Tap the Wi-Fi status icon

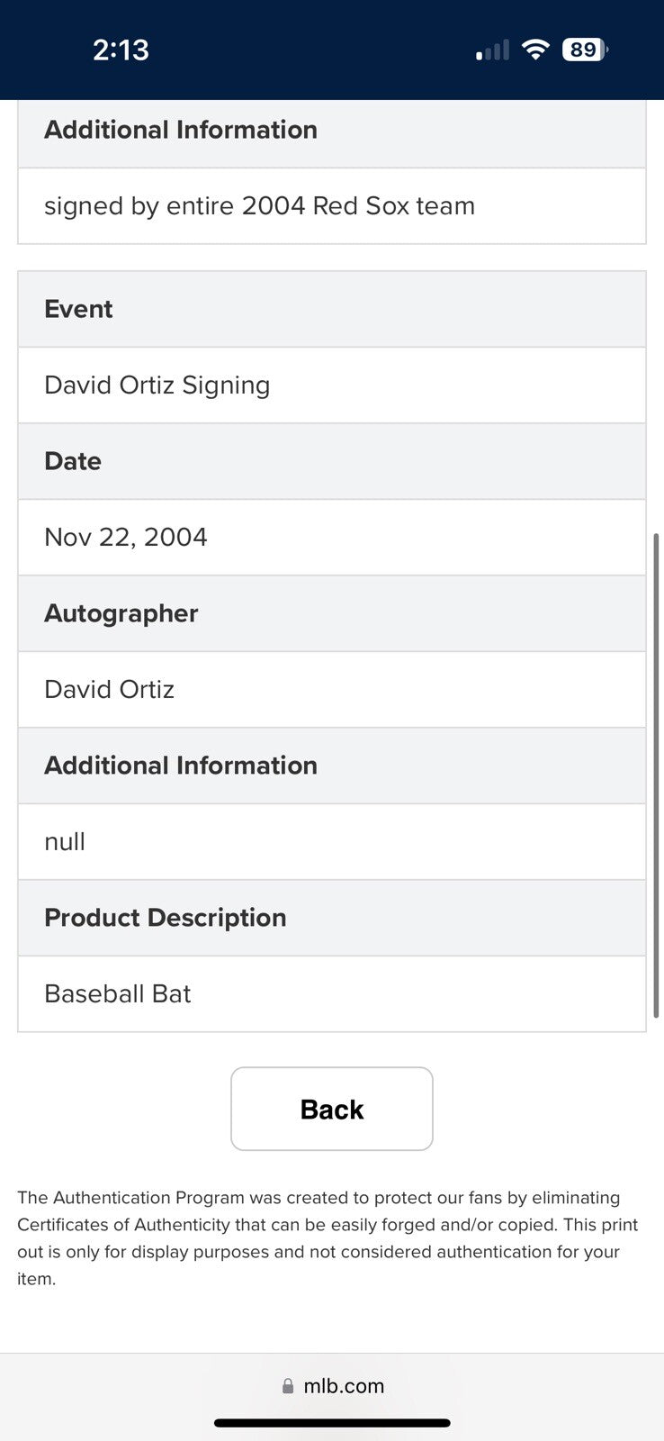pyautogui.click(x=535, y=50)
